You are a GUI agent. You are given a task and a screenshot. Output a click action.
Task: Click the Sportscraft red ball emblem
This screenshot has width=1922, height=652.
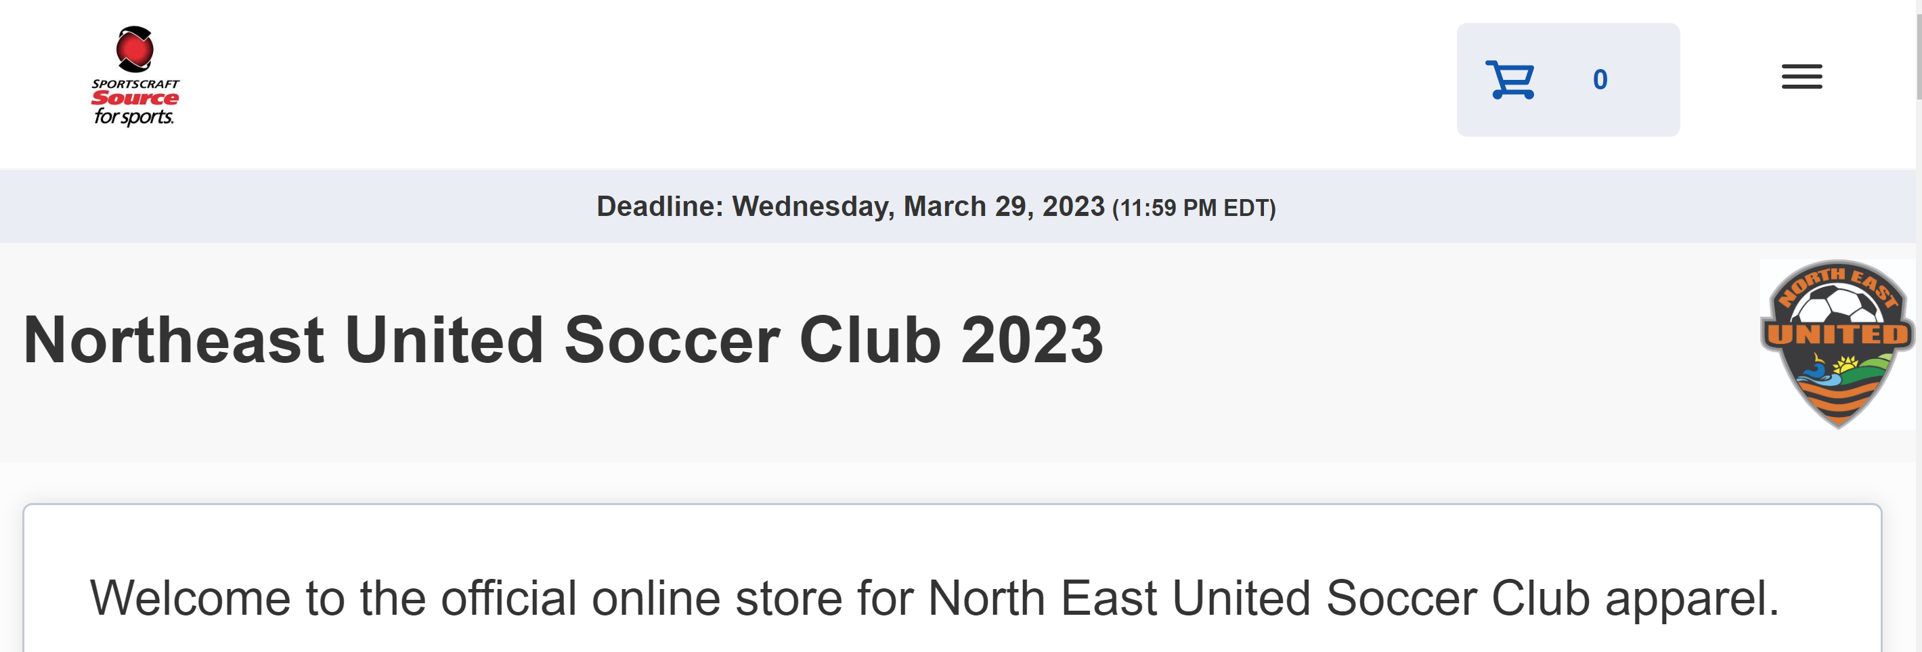tap(135, 49)
